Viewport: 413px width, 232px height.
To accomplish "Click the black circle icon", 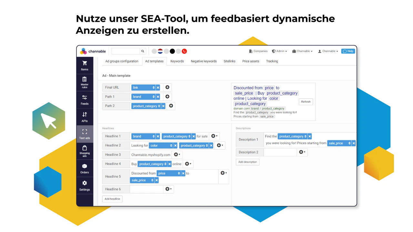I will (172, 51).
